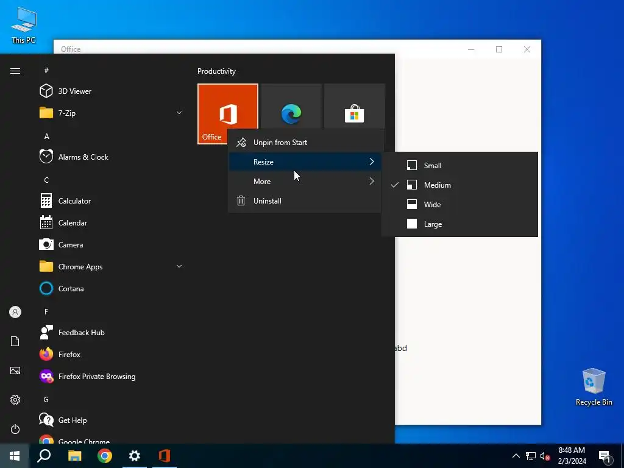
Task: Open Chrome Apps folder entry
Action: click(x=112, y=267)
